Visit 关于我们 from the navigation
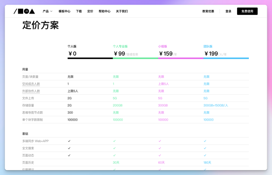The width and height of the screenshot is (272, 175). pyautogui.click(x=122, y=11)
